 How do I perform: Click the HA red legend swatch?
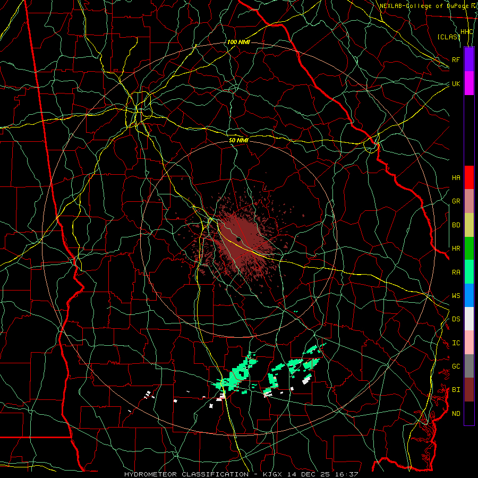tap(469, 177)
